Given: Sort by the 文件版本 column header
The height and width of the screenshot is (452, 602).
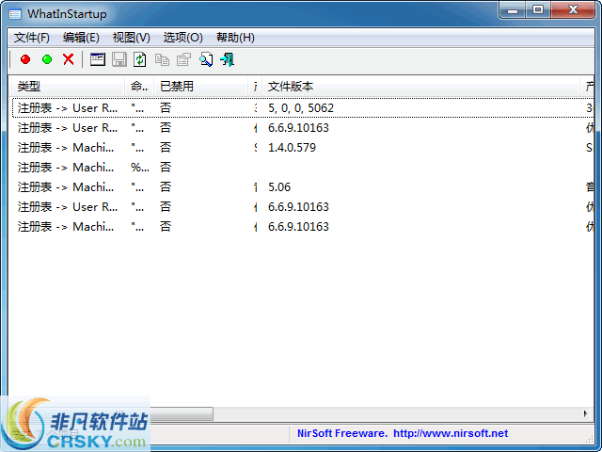Looking at the screenshot, I should [x=421, y=86].
